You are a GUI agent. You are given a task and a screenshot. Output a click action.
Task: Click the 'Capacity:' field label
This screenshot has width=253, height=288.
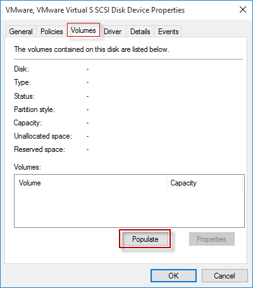point(28,123)
